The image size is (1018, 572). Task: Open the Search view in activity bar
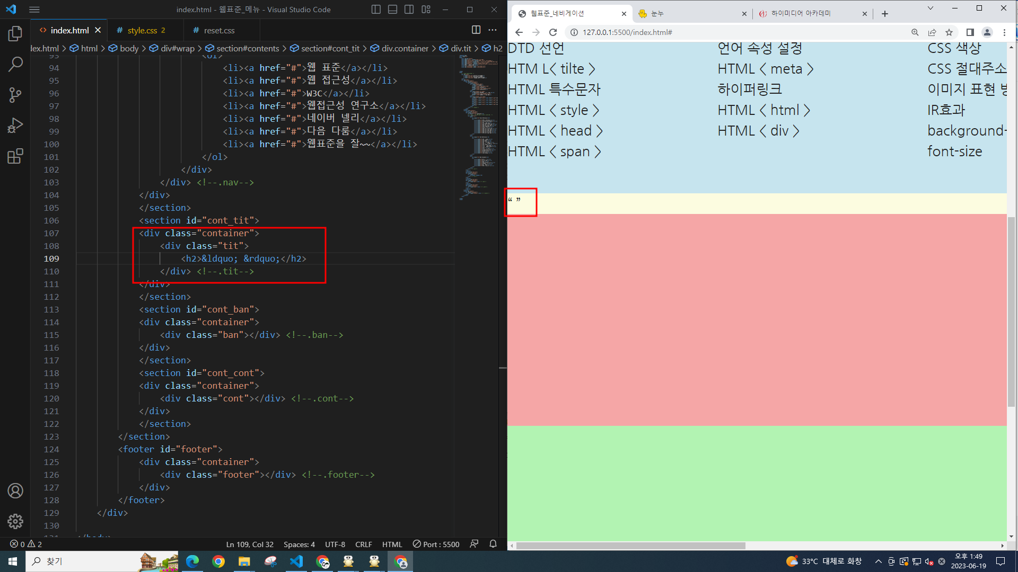coord(15,65)
